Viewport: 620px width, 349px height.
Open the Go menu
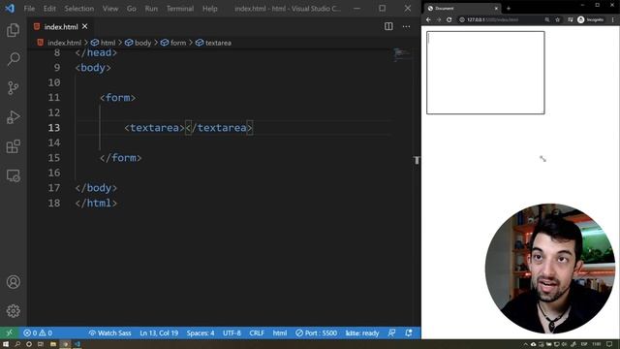(x=132, y=9)
